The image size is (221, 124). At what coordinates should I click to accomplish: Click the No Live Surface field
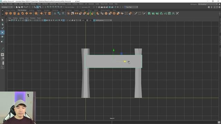point(70,7)
